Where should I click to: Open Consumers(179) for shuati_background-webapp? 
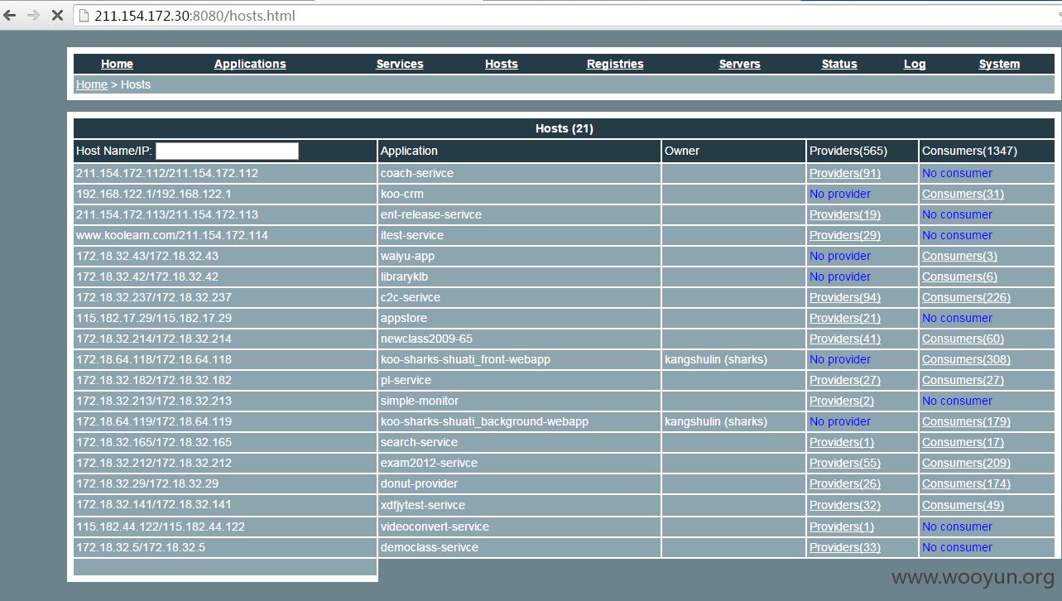(x=966, y=421)
